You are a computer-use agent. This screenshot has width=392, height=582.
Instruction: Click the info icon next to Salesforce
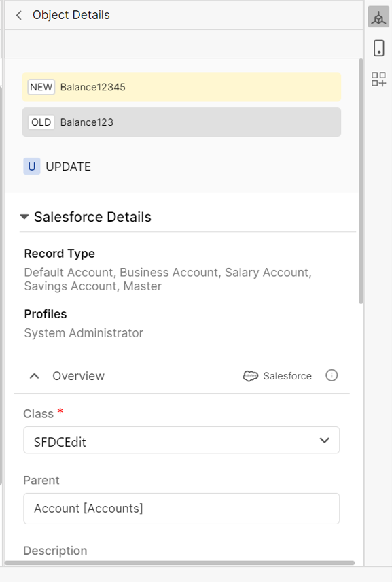pos(332,375)
